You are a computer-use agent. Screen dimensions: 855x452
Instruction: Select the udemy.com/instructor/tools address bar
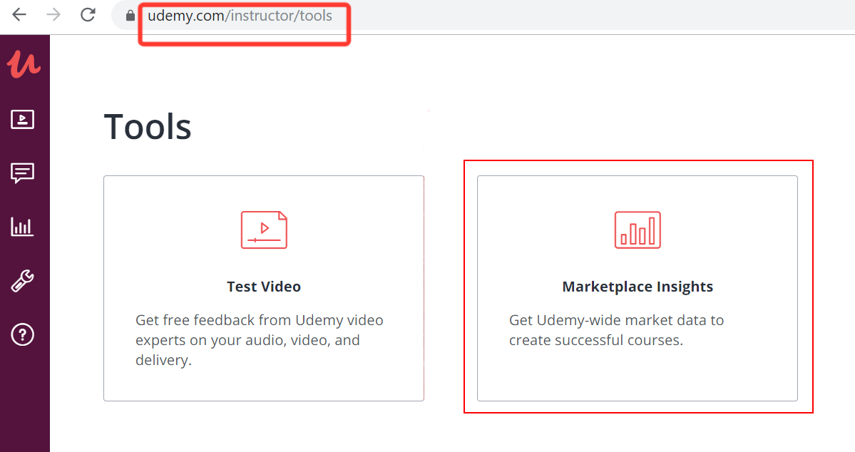coord(483,15)
